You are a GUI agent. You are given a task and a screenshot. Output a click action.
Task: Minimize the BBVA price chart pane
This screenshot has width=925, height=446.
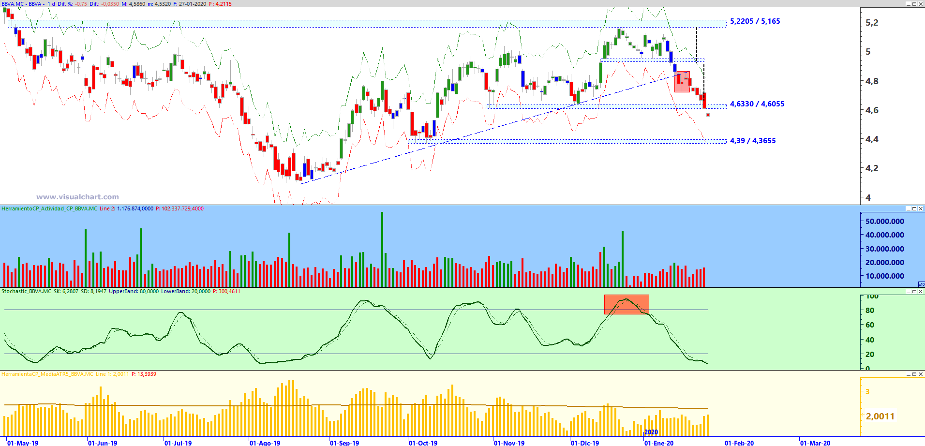pos(908,4)
